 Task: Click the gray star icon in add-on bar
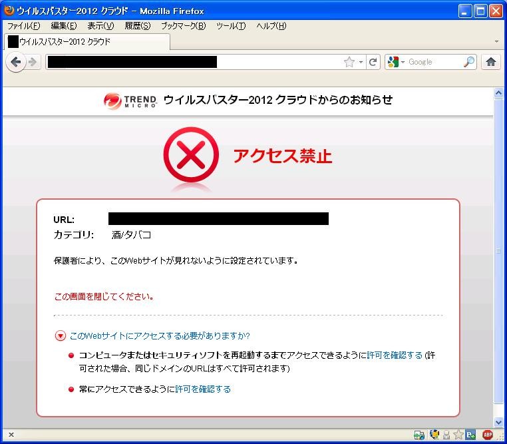click(x=458, y=435)
